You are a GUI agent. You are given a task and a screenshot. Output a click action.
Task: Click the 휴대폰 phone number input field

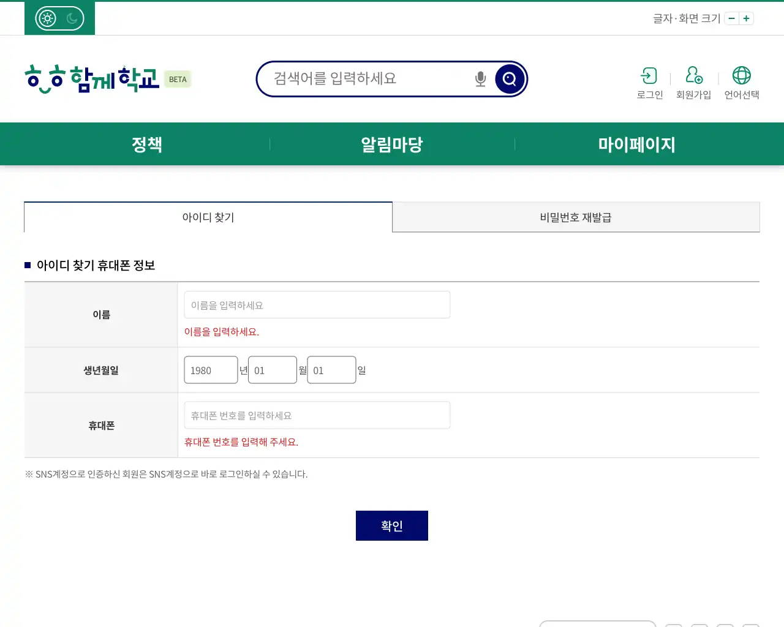coord(317,415)
